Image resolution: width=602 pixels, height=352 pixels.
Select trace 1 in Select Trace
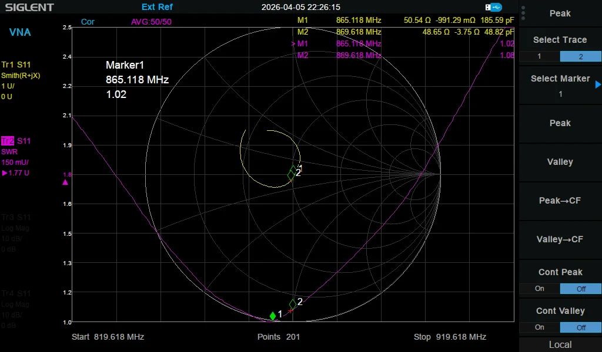(x=540, y=56)
